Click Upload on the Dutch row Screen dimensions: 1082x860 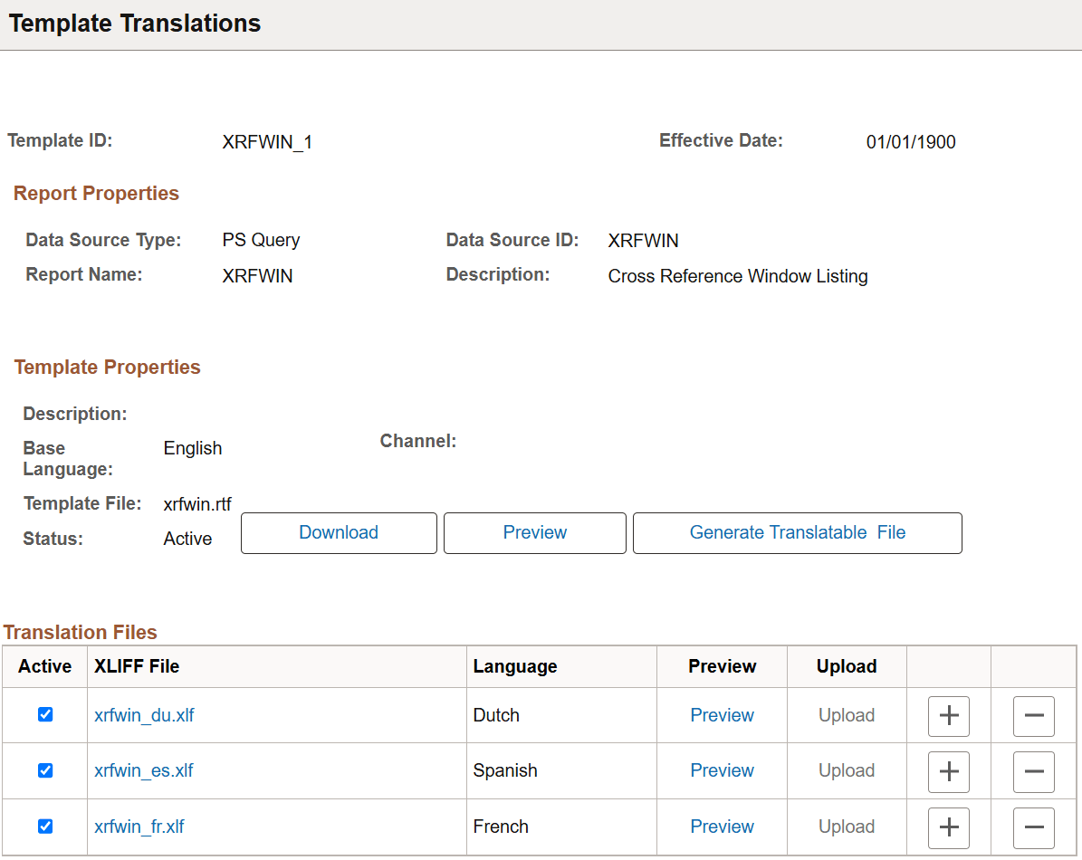coord(847,715)
